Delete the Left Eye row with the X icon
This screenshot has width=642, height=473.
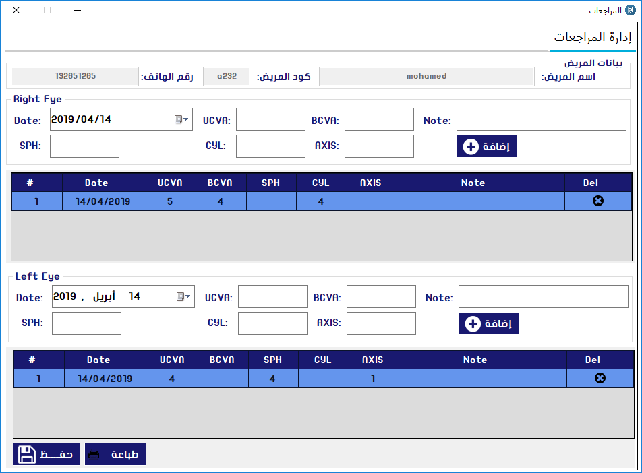[x=600, y=378]
